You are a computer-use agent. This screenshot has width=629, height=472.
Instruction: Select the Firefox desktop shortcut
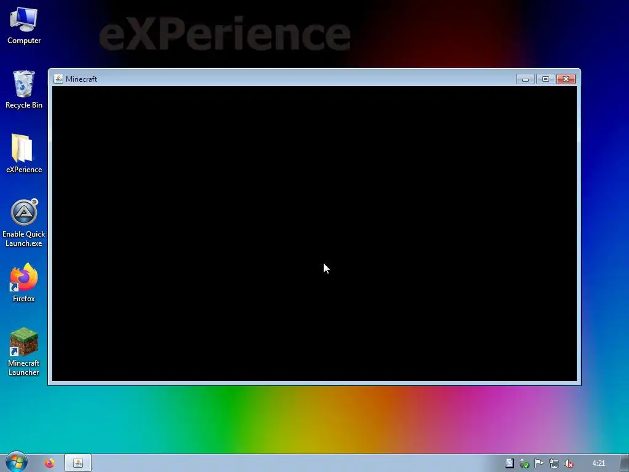click(24, 283)
